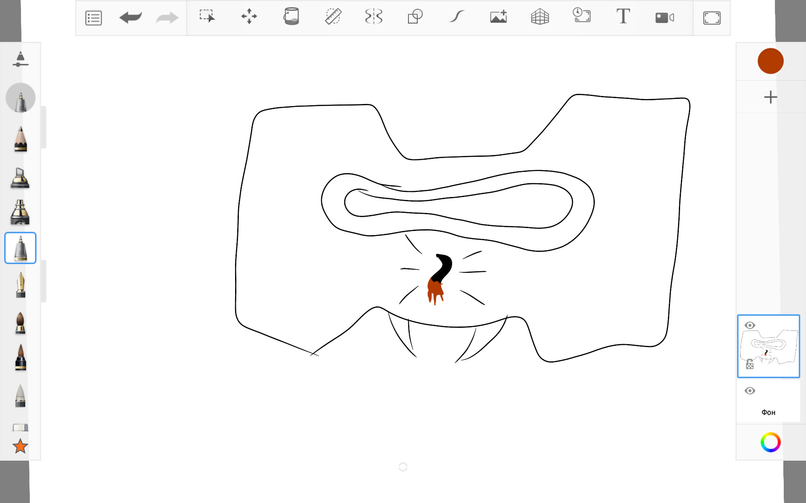Add text with the Text tool

click(623, 17)
